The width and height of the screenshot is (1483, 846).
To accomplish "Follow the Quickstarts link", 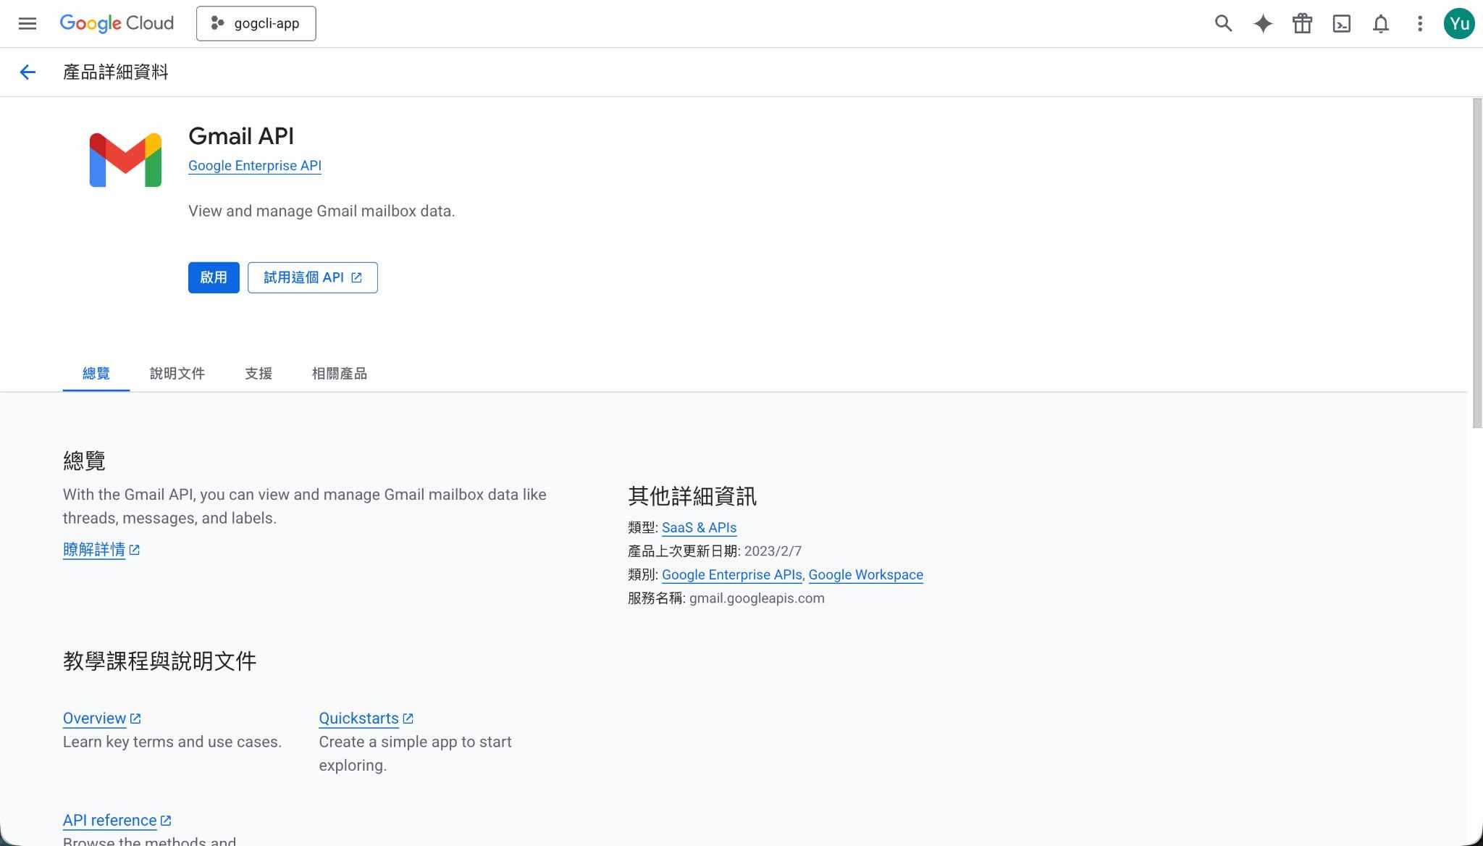I will point(359,719).
